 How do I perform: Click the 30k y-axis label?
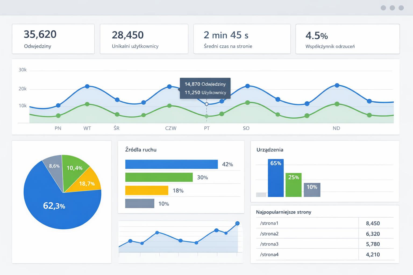(23, 70)
